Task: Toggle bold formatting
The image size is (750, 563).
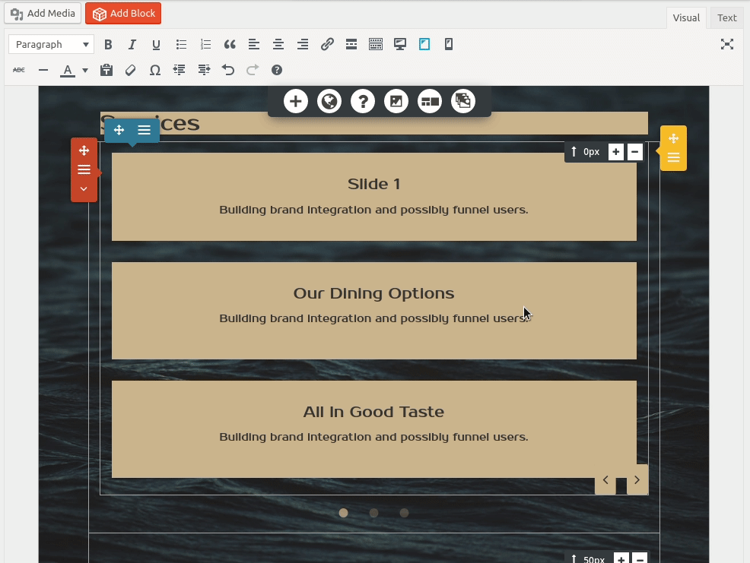Action: (108, 44)
